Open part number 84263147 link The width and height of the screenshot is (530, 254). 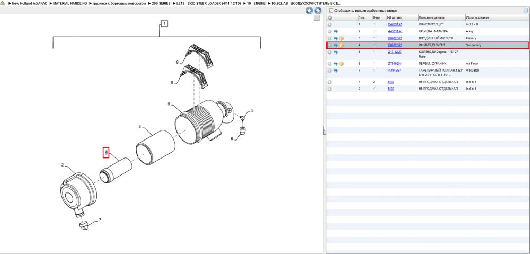[x=395, y=25]
